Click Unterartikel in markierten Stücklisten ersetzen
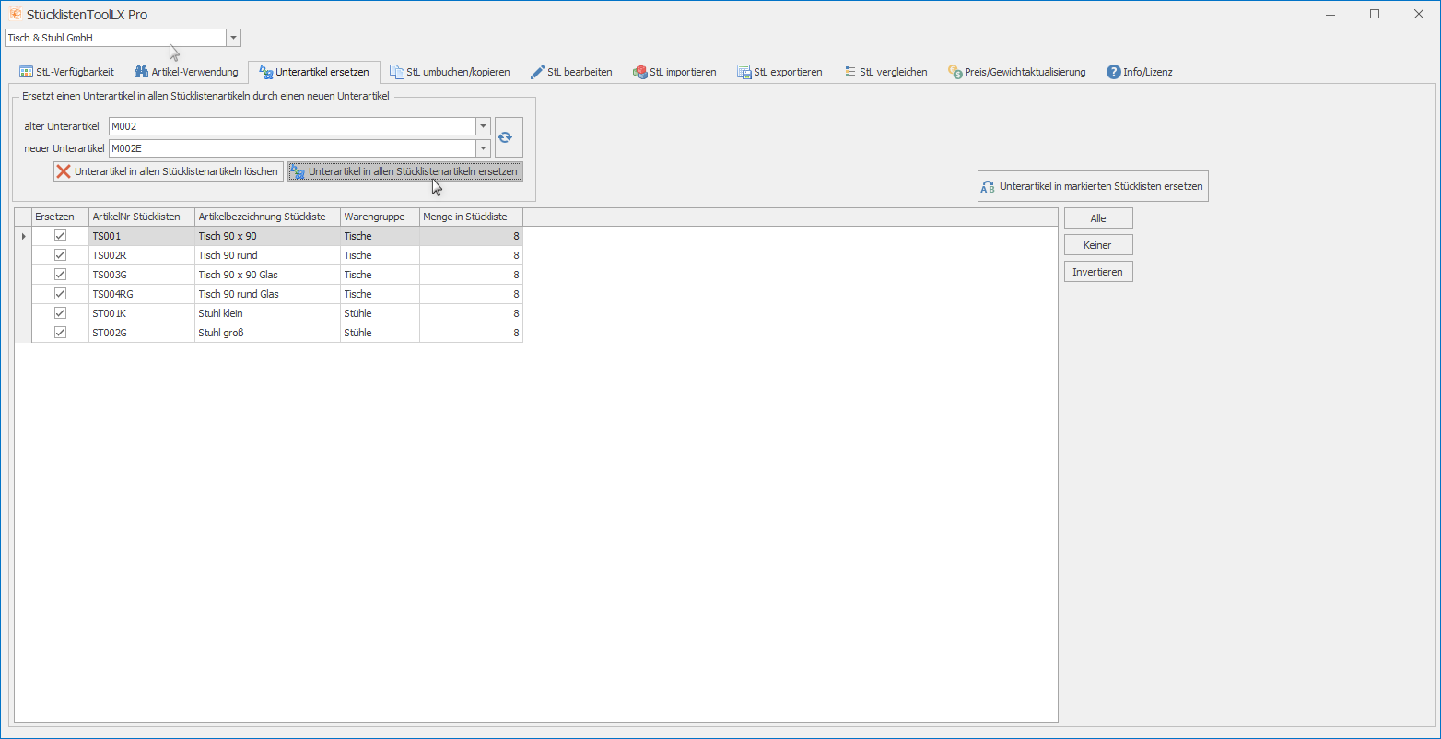Viewport: 1441px width, 739px height. (x=1092, y=186)
